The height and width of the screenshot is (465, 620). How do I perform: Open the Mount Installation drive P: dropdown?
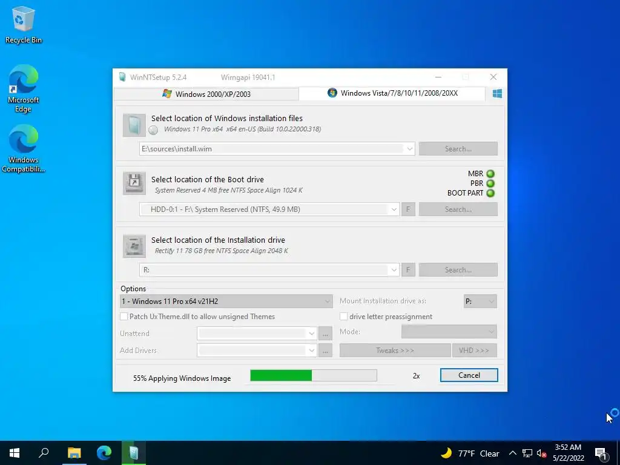tap(480, 302)
